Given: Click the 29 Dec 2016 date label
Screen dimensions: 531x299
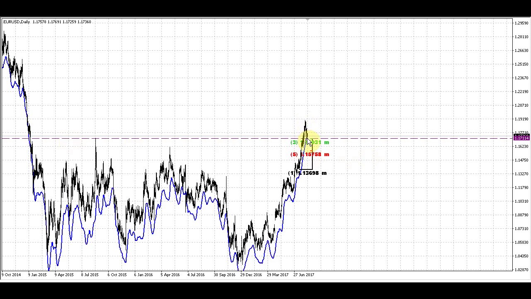Looking at the screenshot, I should (251, 275).
